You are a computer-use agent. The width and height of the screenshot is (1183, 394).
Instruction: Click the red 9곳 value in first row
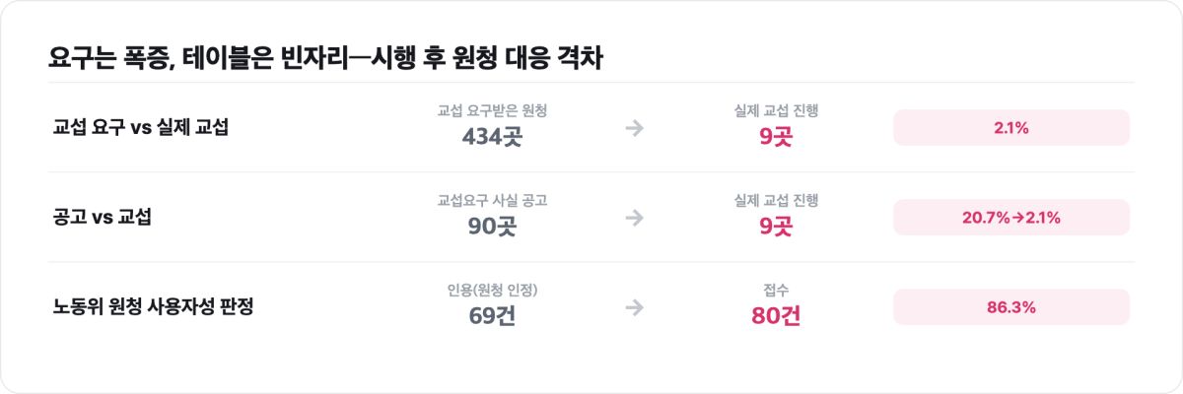click(x=776, y=137)
